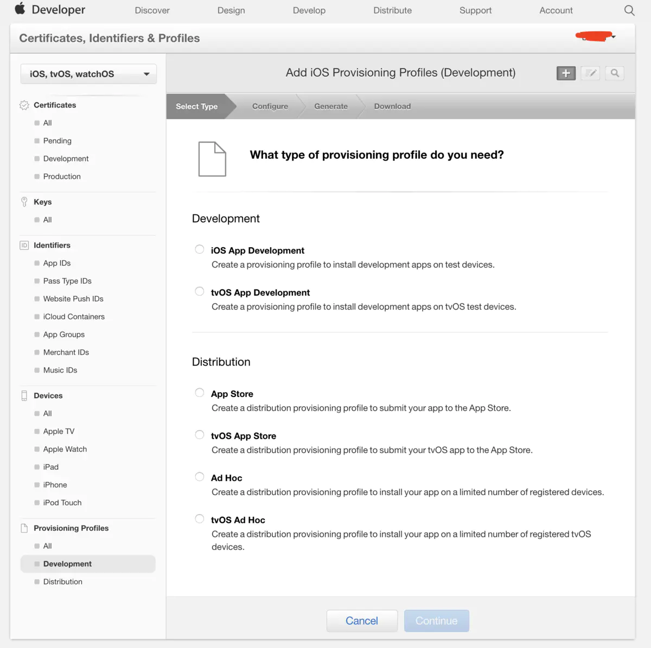Open the search magnifier in top navigation
The width and height of the screenshot is (651, 648).
(629, 10)
